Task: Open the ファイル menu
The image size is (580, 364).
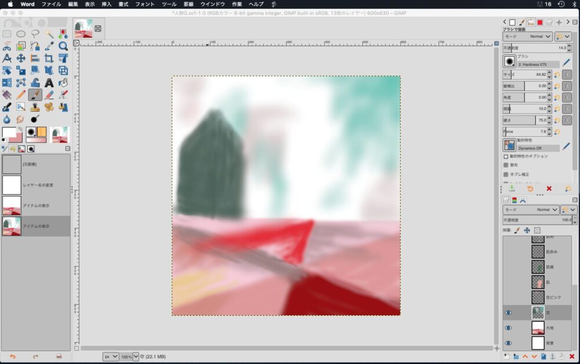Action: point(51,4)
